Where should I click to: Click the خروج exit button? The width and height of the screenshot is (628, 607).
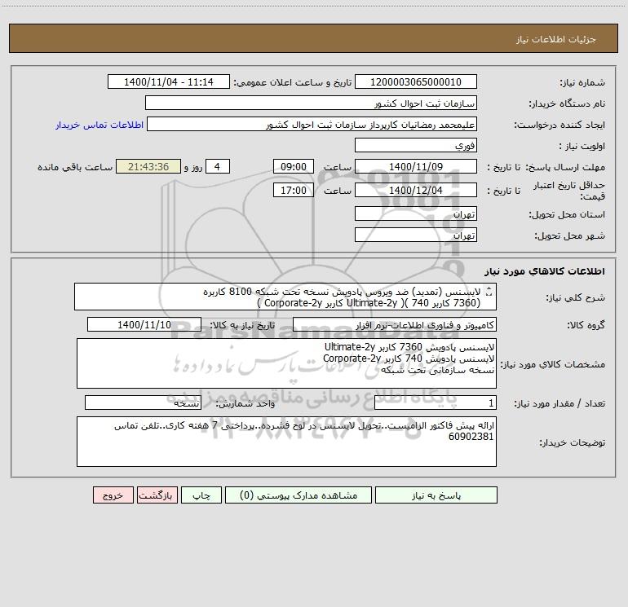[x=113, y=495]
